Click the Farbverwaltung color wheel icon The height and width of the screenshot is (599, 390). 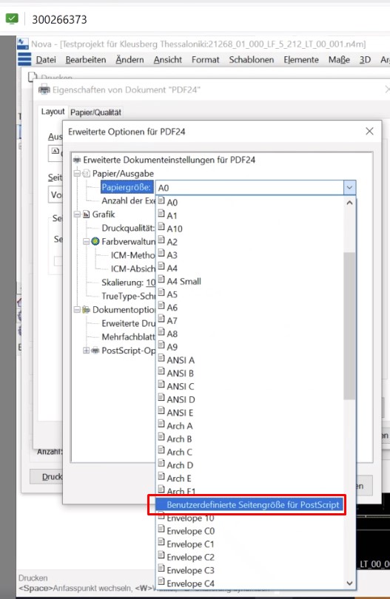coord(95,241)
